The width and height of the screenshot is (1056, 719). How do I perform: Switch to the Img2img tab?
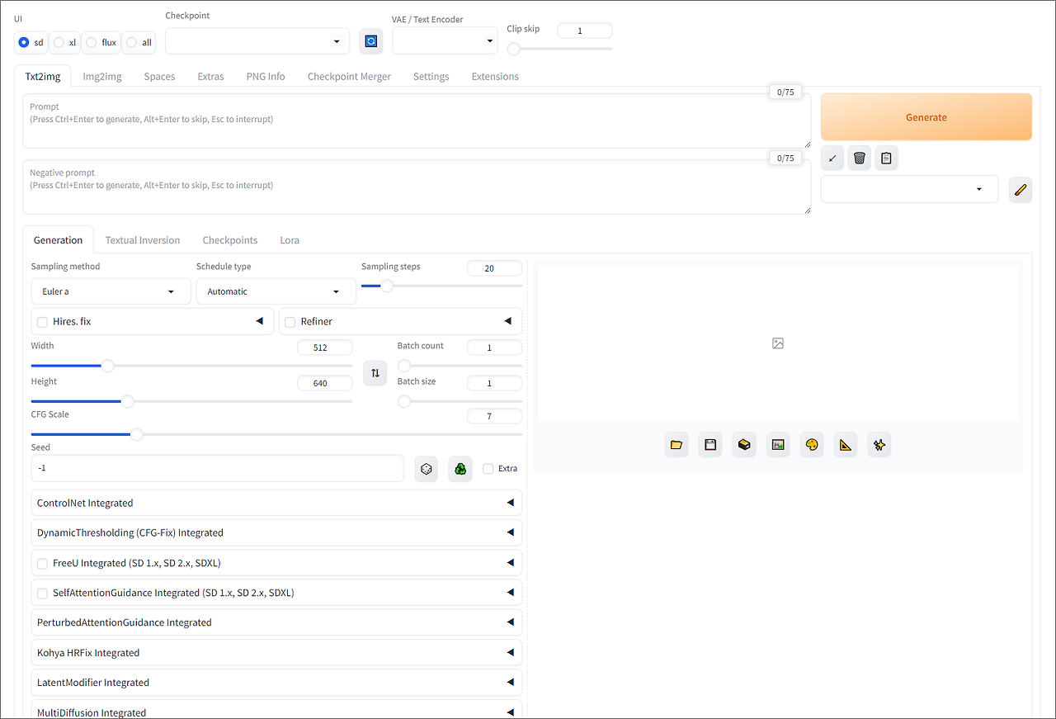click(x=102, y=76)
